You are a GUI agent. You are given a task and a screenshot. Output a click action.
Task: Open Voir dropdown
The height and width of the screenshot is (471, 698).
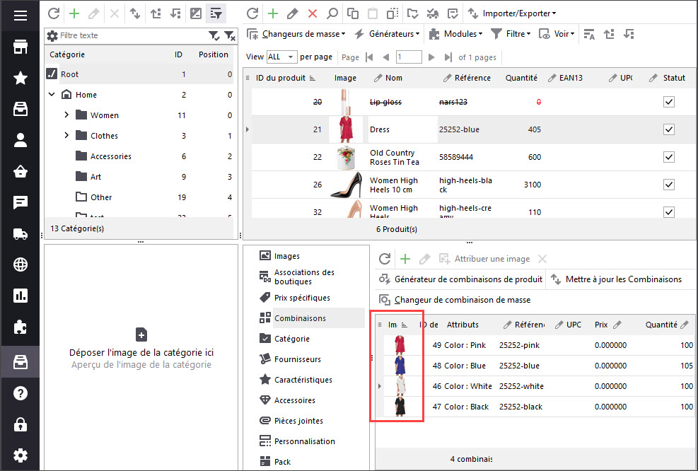pyautogui.click(x=557, y=34)
